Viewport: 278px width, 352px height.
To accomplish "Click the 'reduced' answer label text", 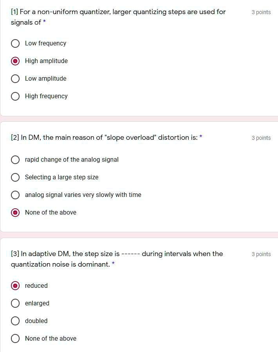I will [36, 286].
